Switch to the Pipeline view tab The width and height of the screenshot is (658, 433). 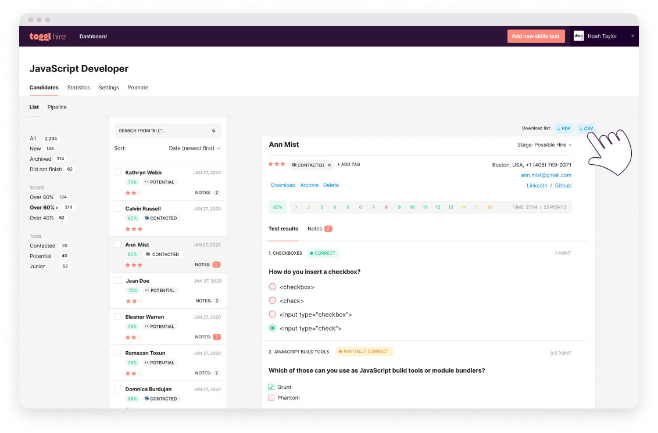[57, 107]
